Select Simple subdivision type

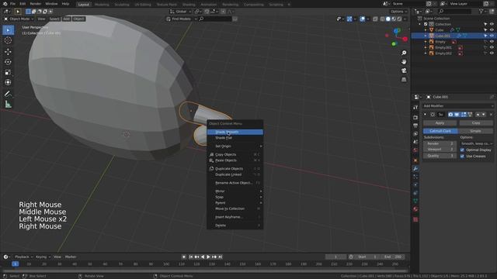(x=475, y=131)
